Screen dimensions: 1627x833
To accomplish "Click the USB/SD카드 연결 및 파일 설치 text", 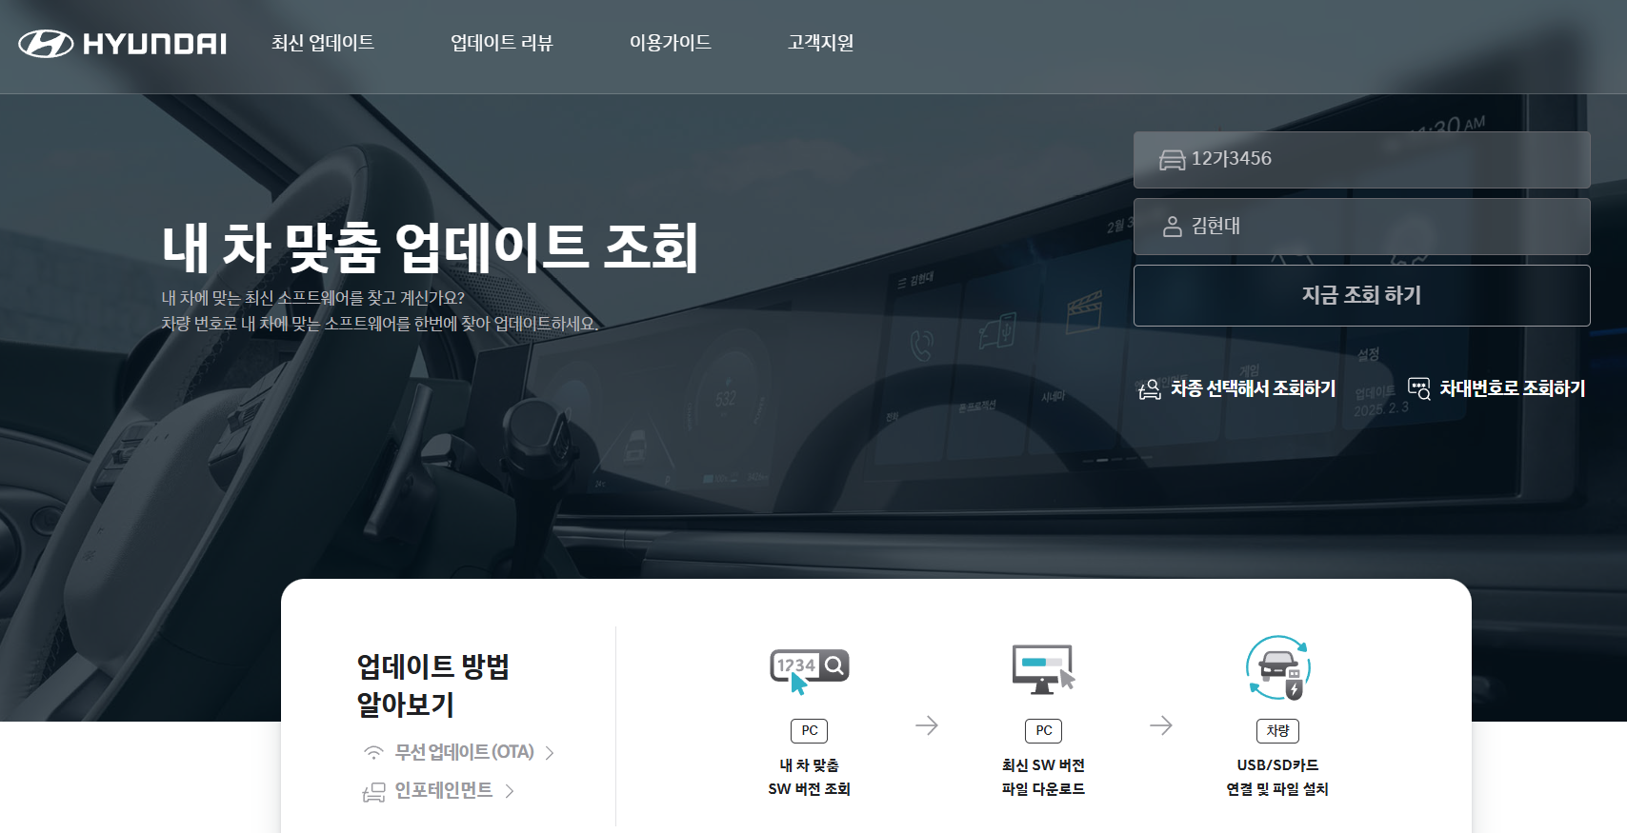I will pyautogui.click(x=1277, y=777).
